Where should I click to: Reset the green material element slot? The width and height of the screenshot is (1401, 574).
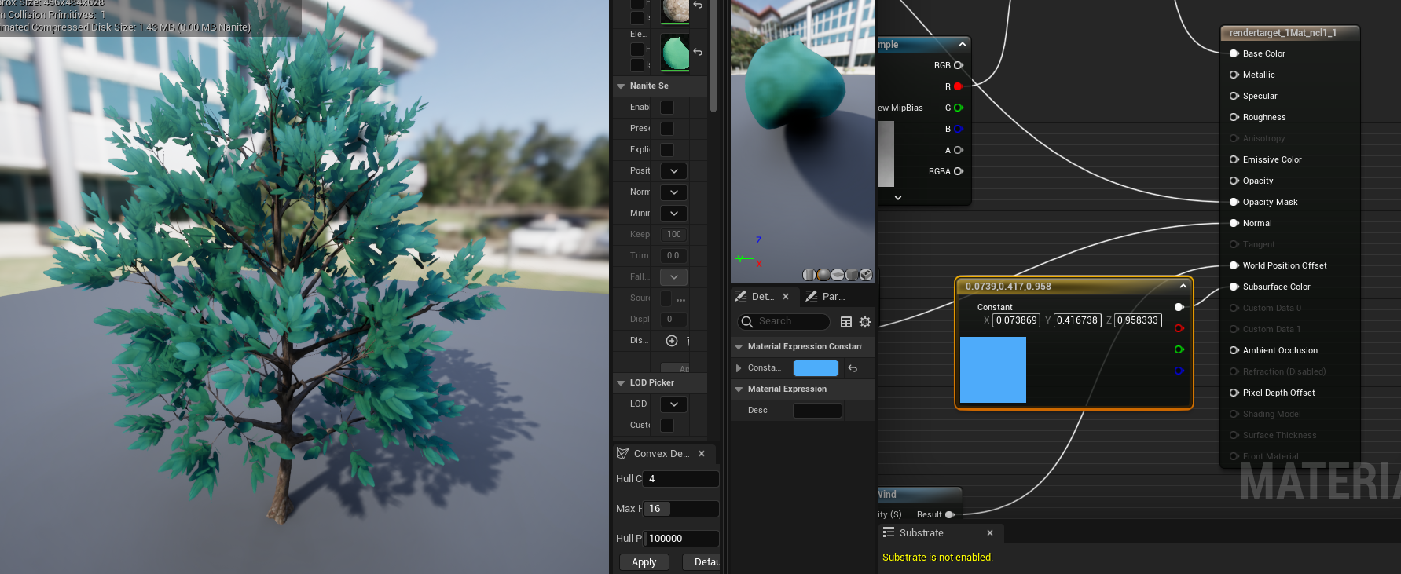698,53
